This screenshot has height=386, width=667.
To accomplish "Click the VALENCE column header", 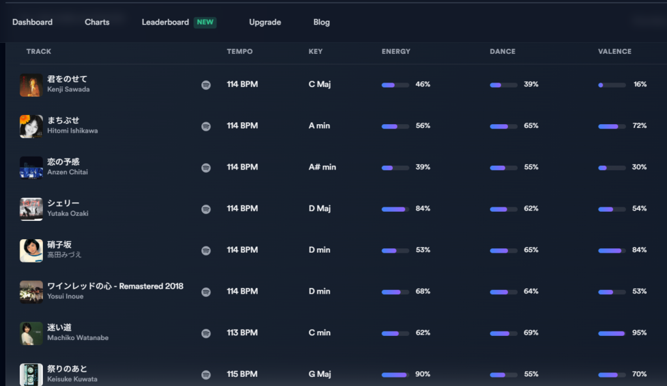I will point(614,51).
